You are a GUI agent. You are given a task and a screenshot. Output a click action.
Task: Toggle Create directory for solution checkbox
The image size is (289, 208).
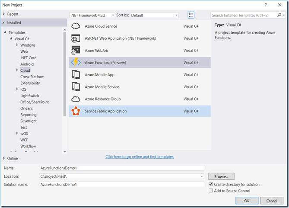[211, 184]
